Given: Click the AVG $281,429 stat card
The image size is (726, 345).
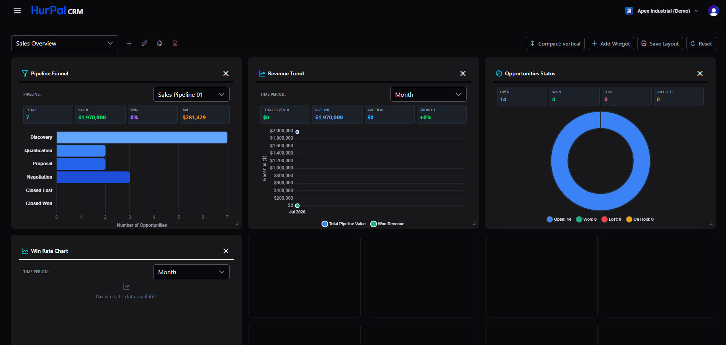Looking at the screenshot, I should pos(205,114).
